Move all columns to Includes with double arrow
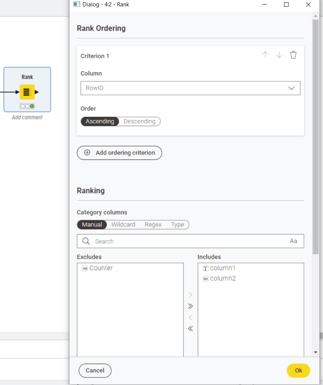Viewport: 323px width, 385px height. (190, 306)
